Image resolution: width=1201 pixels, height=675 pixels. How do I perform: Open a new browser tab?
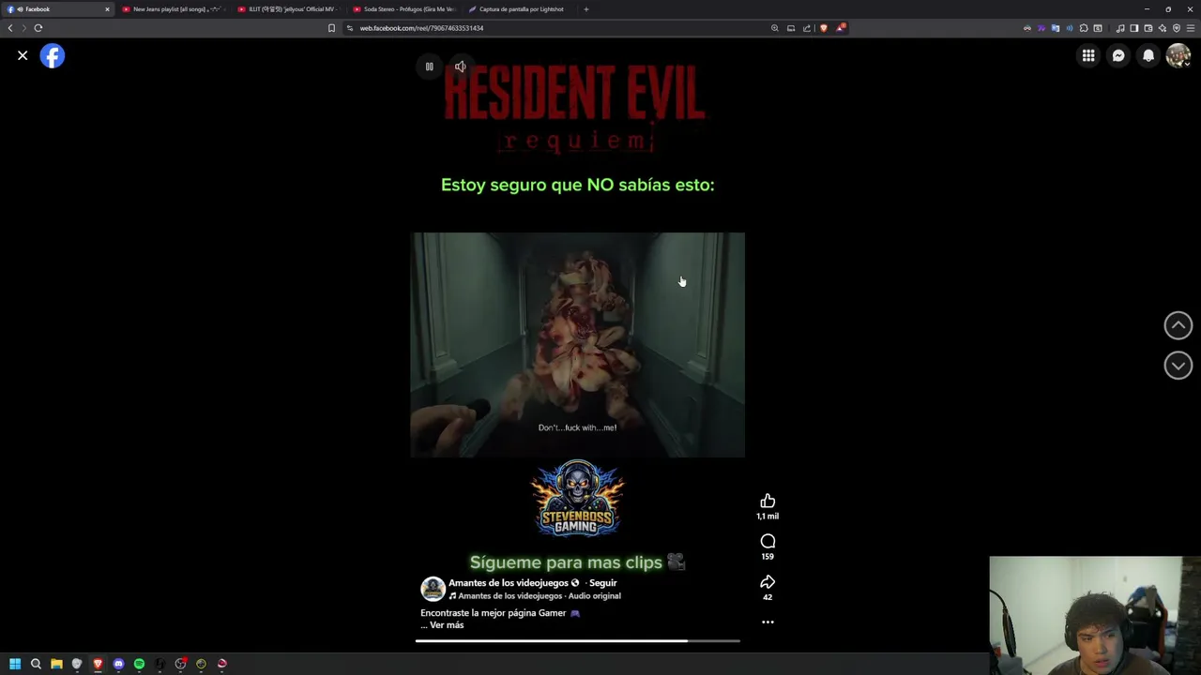tap(586, 9)
